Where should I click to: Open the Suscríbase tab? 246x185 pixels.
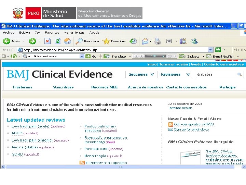tap(64, 87)
